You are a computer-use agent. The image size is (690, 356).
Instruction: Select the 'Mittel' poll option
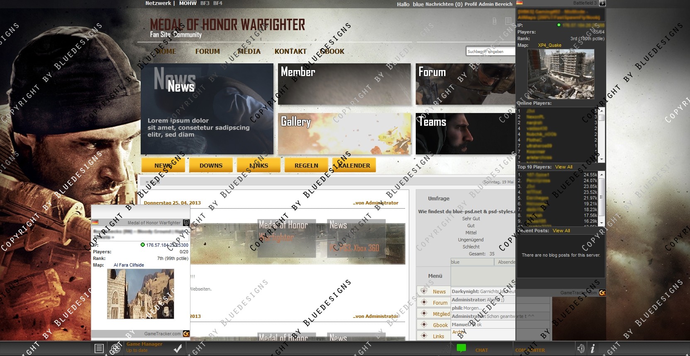471,233
